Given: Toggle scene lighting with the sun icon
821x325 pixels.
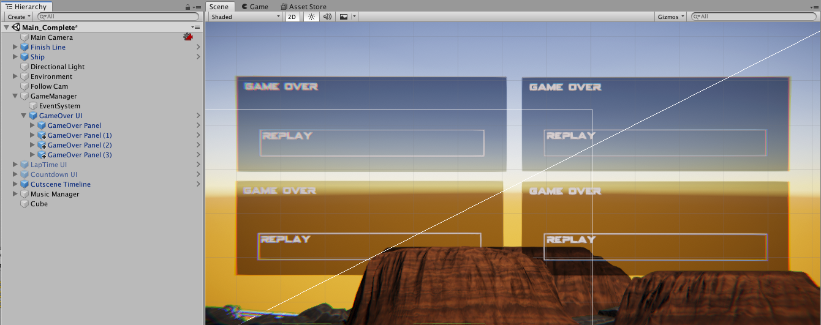Looking at the screenshot, I should tap(311, 17).
